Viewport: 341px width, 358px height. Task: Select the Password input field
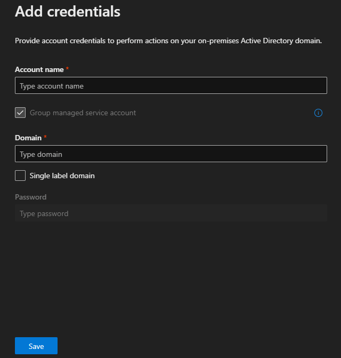click(170, 213)
